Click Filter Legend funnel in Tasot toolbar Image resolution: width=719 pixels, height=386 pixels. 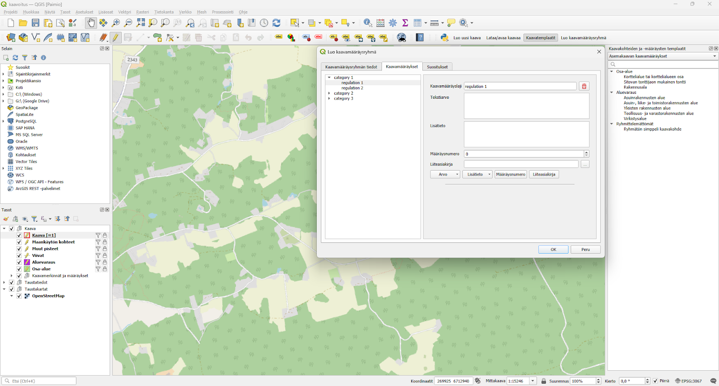coord(34,219)
